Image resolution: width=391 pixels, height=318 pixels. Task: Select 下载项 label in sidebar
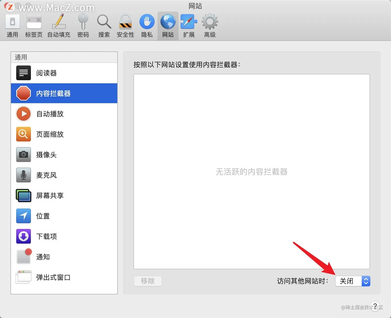46,237
